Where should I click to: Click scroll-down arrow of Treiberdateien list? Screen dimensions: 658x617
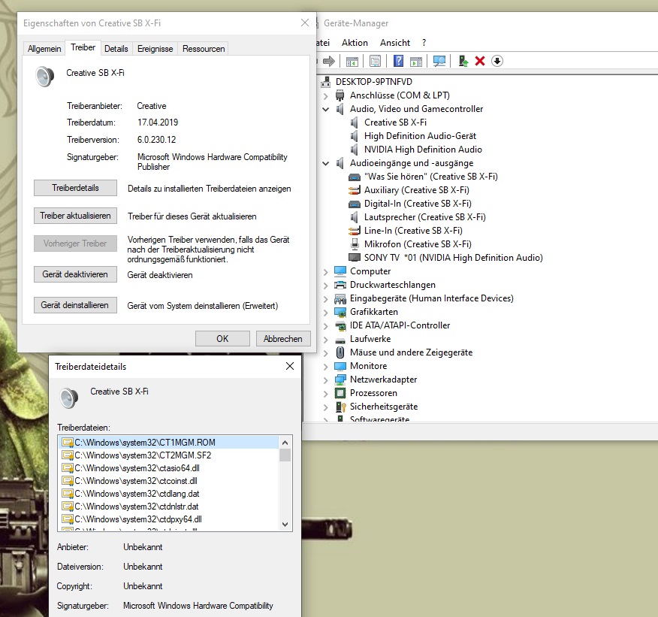285,525
